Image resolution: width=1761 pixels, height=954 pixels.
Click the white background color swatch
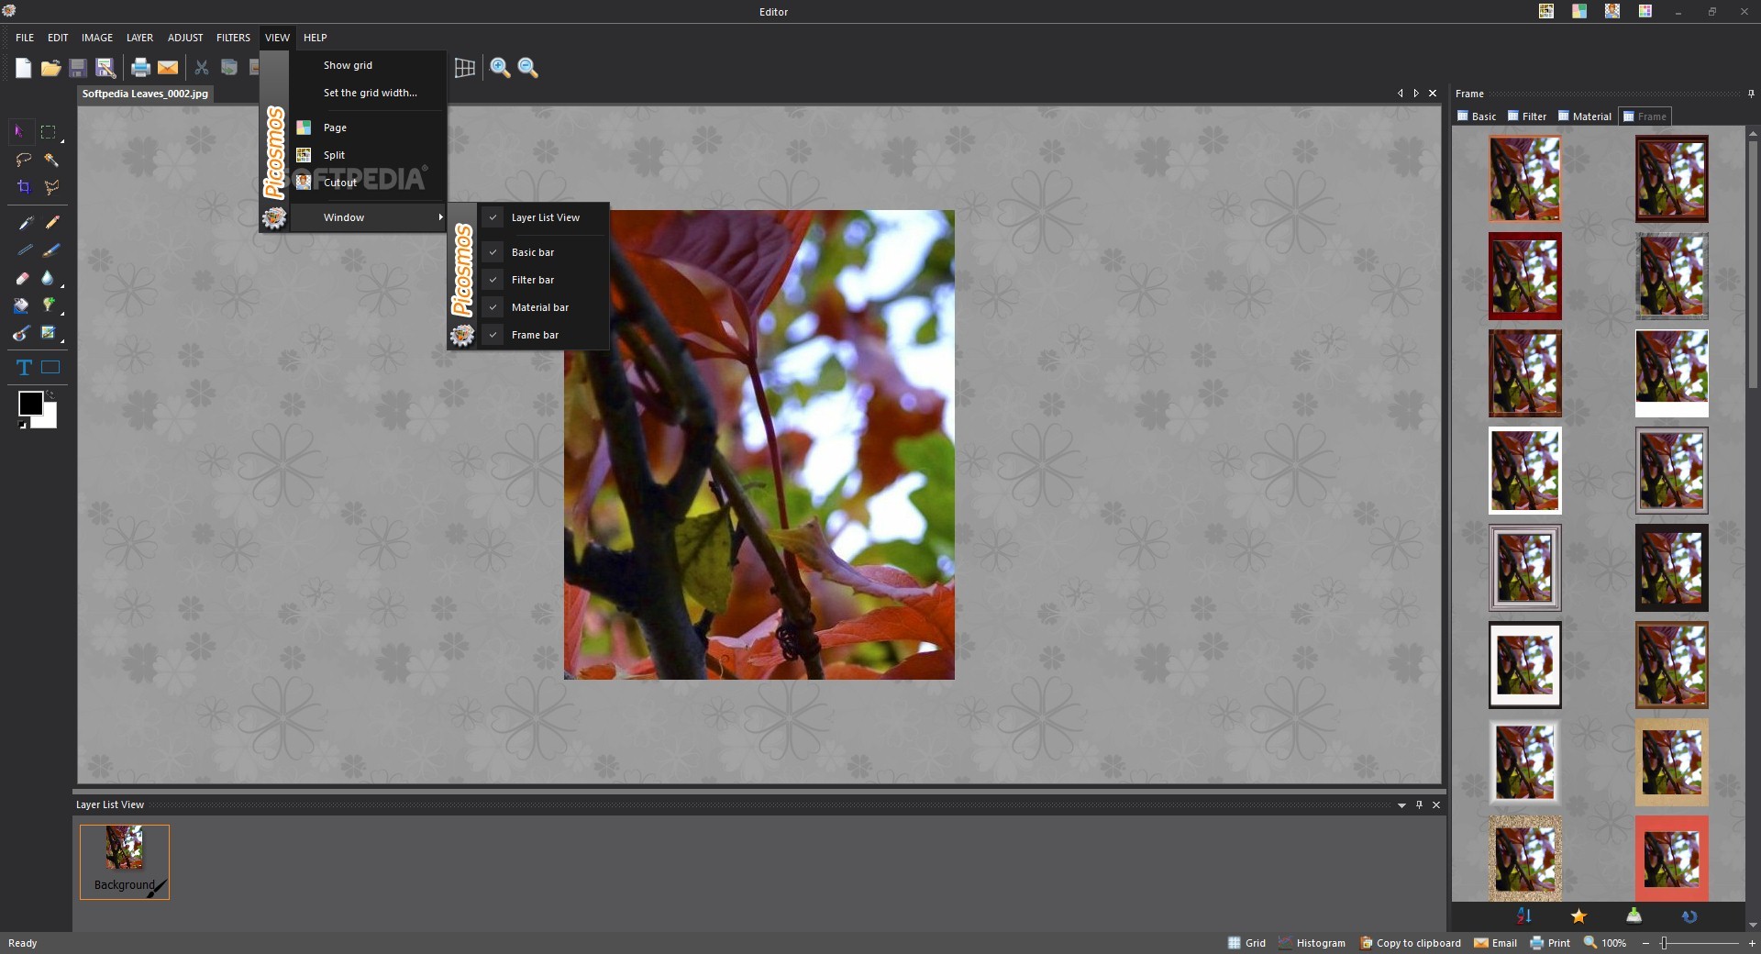[48, 418]
